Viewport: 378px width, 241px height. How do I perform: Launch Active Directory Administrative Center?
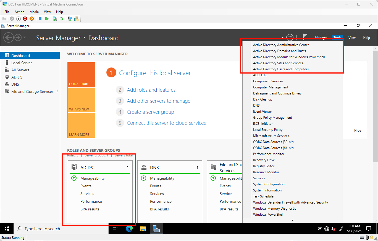281,45
